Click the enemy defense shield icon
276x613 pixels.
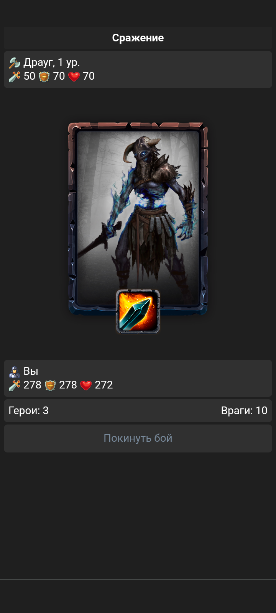click(44, 76)
